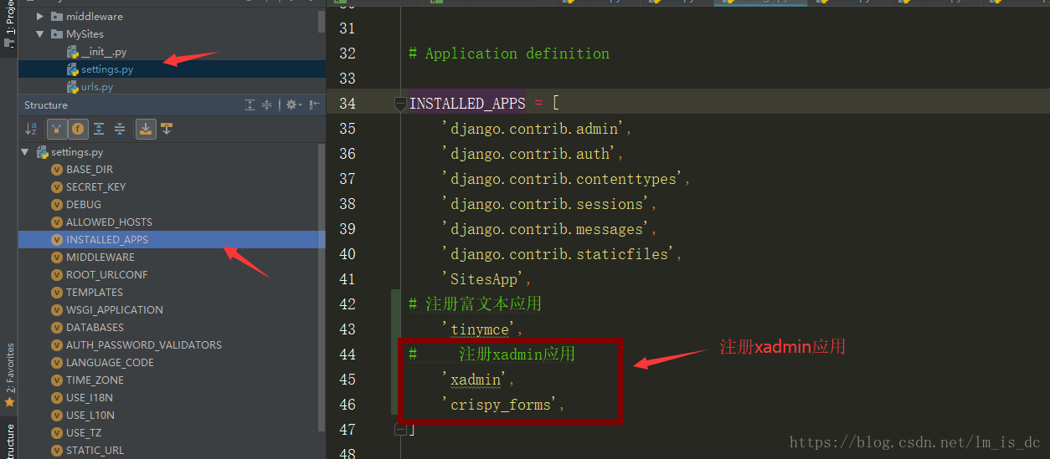This screenshot has width=1050, height=459.
Task: Click Expand All icon in Structure header
Action: (x=250, y=105)
